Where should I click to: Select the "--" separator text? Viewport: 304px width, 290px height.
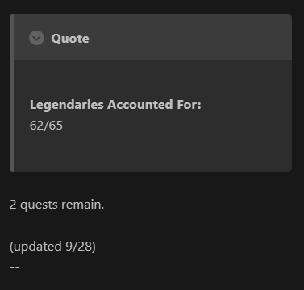coord(15,267)
